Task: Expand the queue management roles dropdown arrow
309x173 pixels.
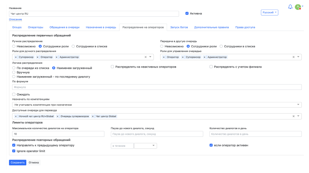Action: point(299,57)
